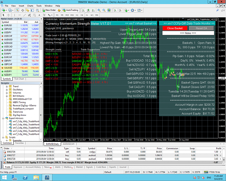Screen dimensions: 226x181
Task: Expand the Bill Williams folder
Action: tap(7, 96)
